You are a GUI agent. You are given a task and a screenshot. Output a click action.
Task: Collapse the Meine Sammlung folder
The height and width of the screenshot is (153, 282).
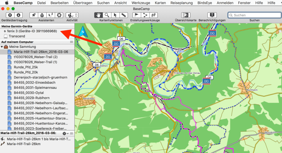[x=2, y=47]
